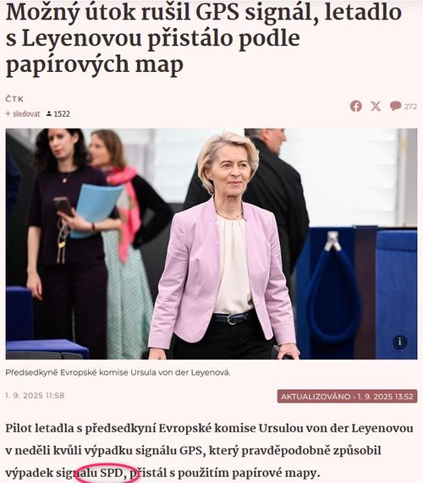Click the follower person icon beside 1522
The width and height of the screenshot is (423, 483).
coord(49,113)
